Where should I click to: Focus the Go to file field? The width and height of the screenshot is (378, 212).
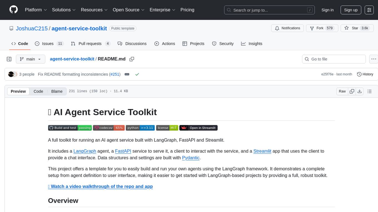point(334,59)
